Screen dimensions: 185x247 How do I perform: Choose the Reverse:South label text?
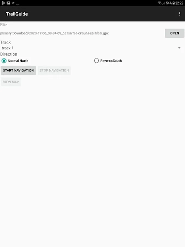(111, 61)
